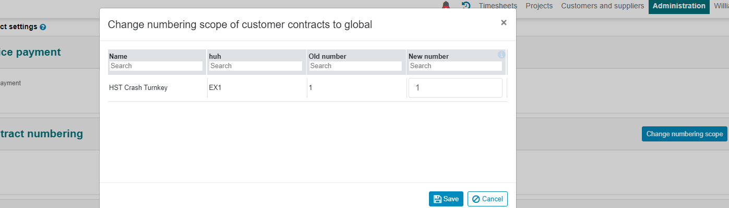Open the notifications bell icon

(x=446, y=6)
